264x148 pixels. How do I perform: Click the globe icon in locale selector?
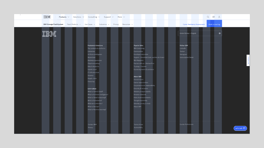(220, 33)
